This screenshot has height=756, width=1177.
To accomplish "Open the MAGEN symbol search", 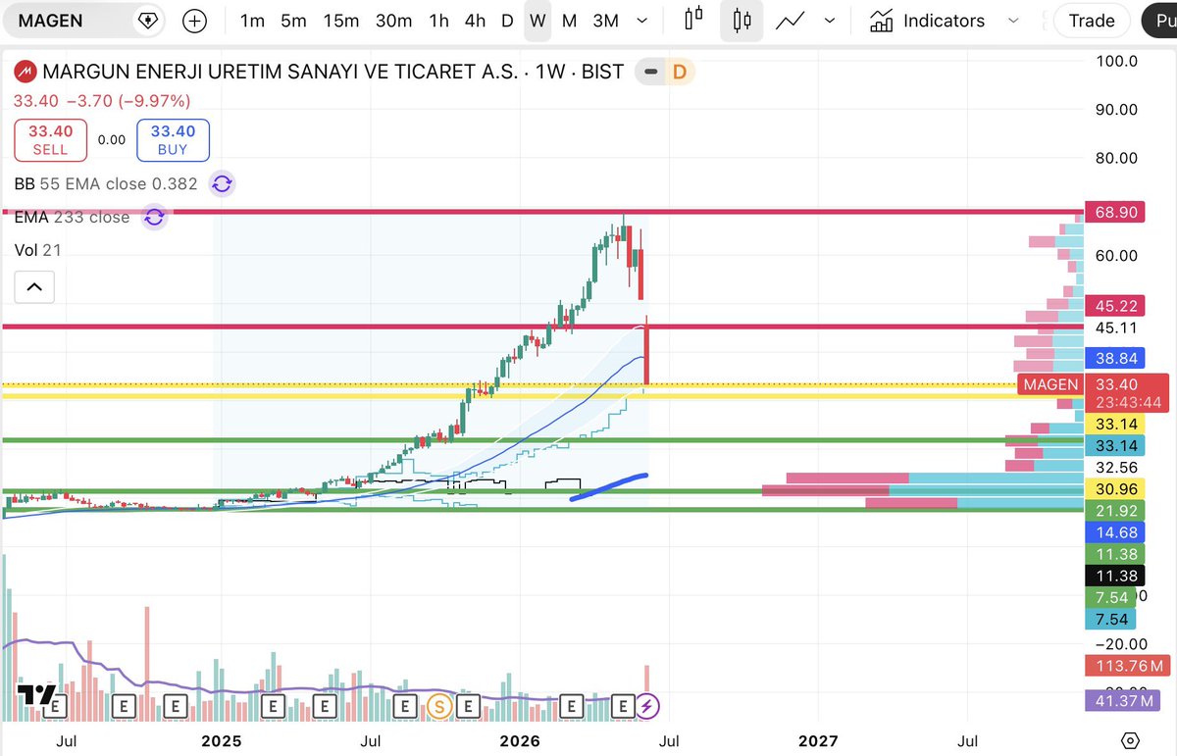I will coord(51,21).
